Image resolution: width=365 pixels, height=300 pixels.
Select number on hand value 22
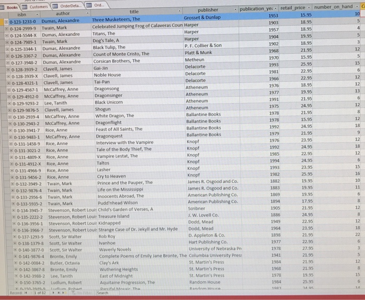(338, 234)
